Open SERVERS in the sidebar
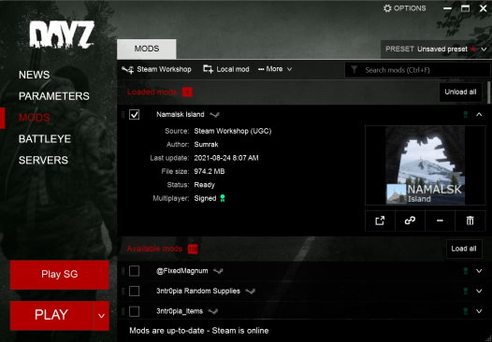 [x=43, y=160]
